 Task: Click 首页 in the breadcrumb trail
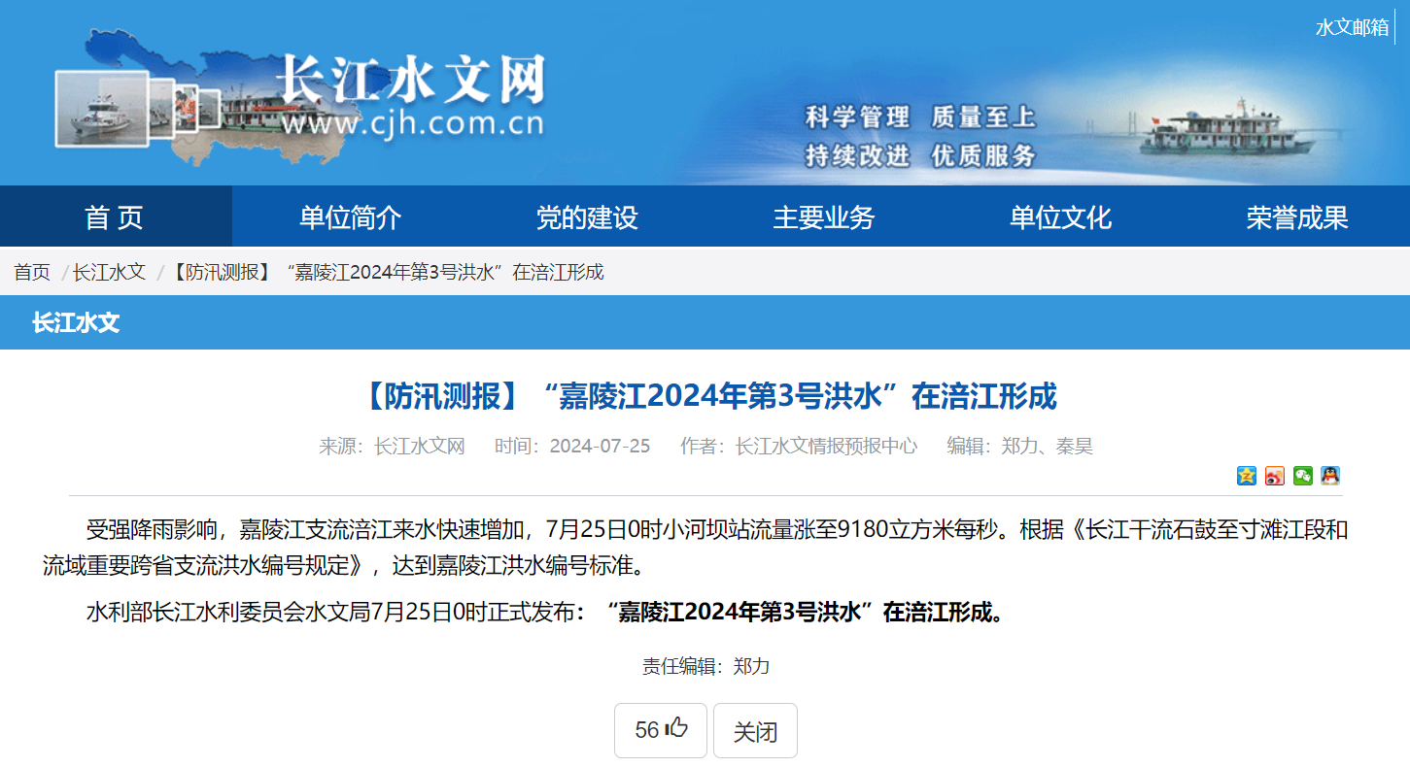point(32,272)
